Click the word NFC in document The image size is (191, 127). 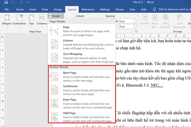click(x=155, y=85)
